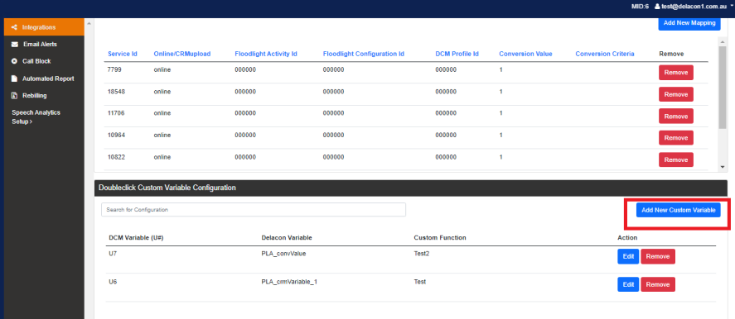Select service id 7799 cell
This screenshot has height=319, width=735.
tap(114, 69)
